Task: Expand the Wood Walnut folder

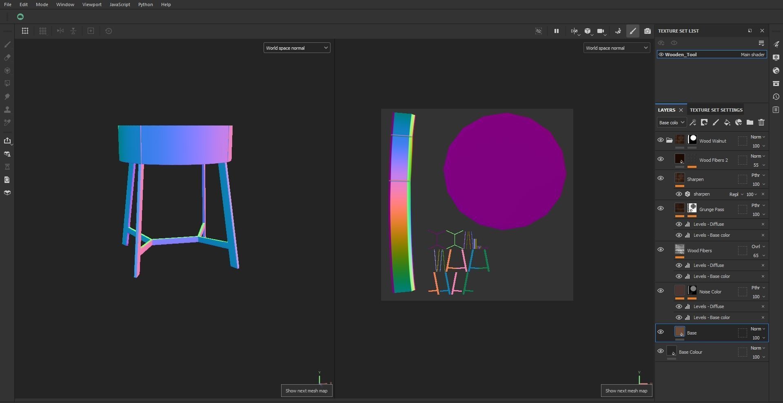Action: [670, 140]
